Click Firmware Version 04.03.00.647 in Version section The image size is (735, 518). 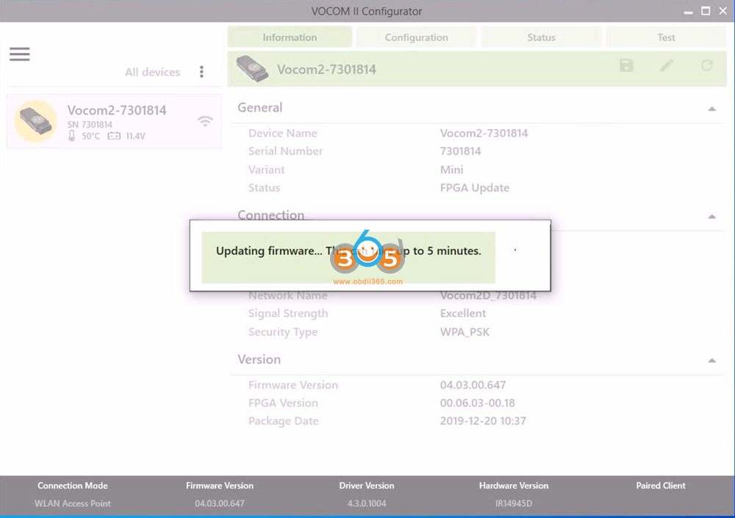click(473, 384)
